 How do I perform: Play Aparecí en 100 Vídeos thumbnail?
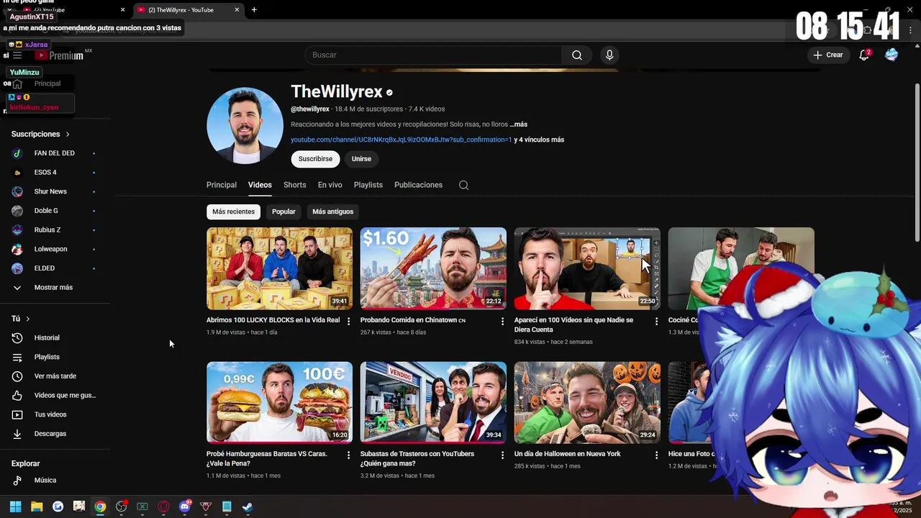click(587, 269)
